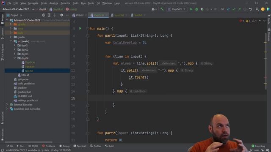This screenshot has height=152, width=271.
Task: Open the Navigate menu
Action: [33, 3]
